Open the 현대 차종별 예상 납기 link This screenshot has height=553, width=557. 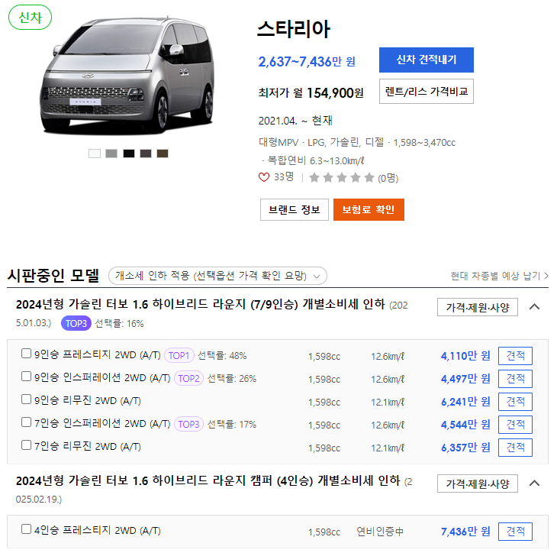pyautogui.click(x=500, y=276)
